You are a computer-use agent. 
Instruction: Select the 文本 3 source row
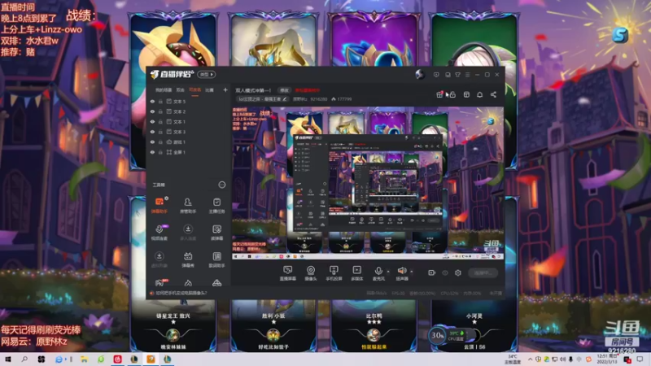[189, 132]
